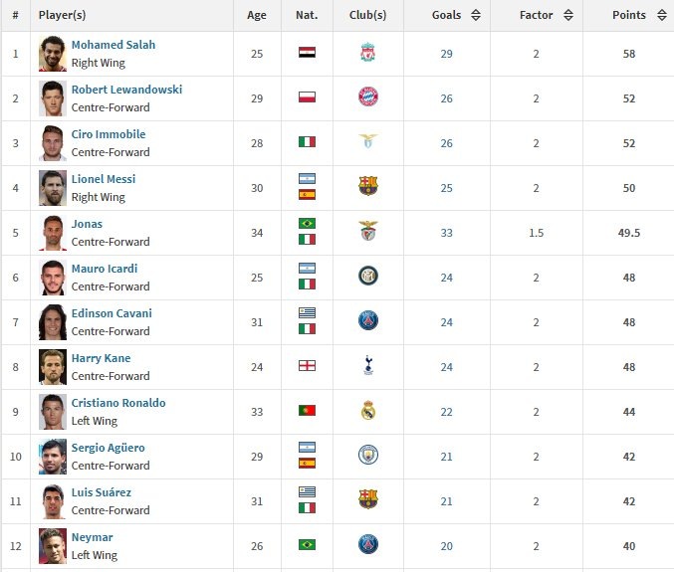Viewport: 674px width, 572px height.
Task: Sort table by Goals column arrows
Action: click(x=476, y=15)
